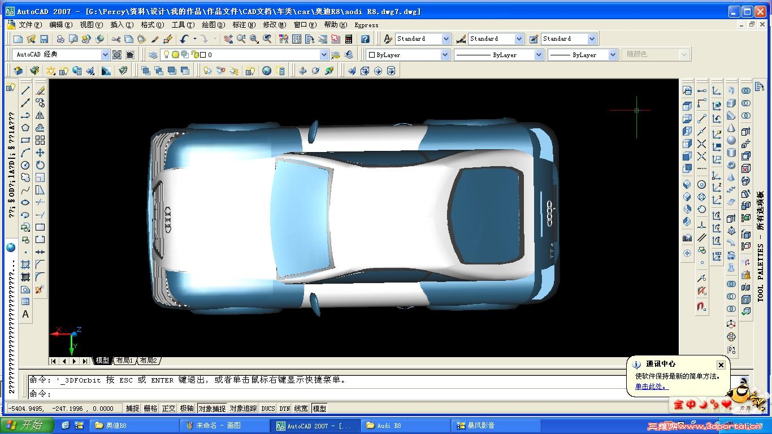This screenshot has width=772, height=434.
Task: Choose the Mirror modify tool
Action: click(40, 115)
